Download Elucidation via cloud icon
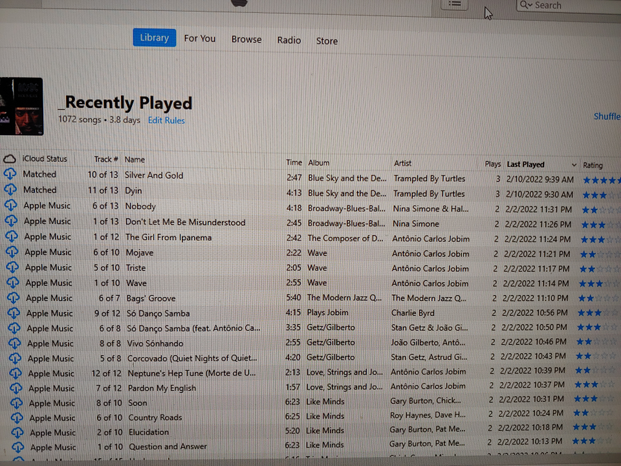Viewport: 621px width, 466px height. coord(17,432)
